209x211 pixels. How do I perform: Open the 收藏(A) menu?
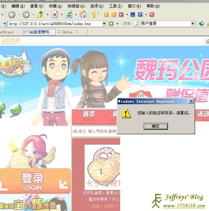[x=55, y=6]
